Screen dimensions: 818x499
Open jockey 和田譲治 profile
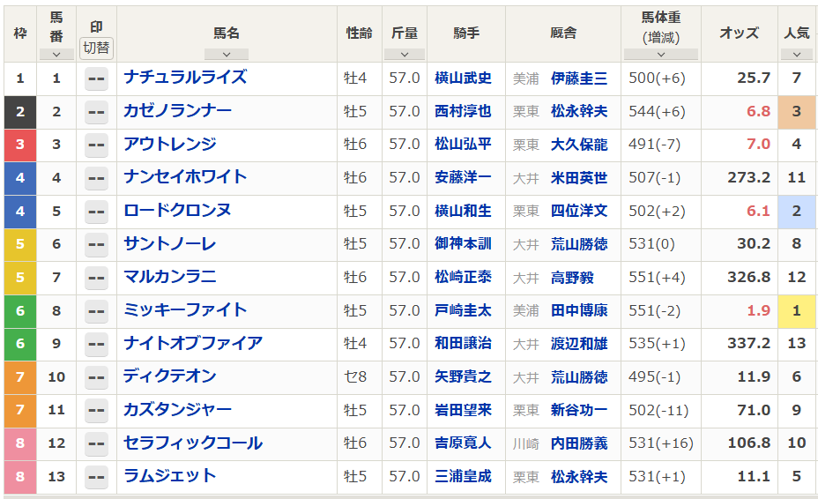[x=464, y=344]
